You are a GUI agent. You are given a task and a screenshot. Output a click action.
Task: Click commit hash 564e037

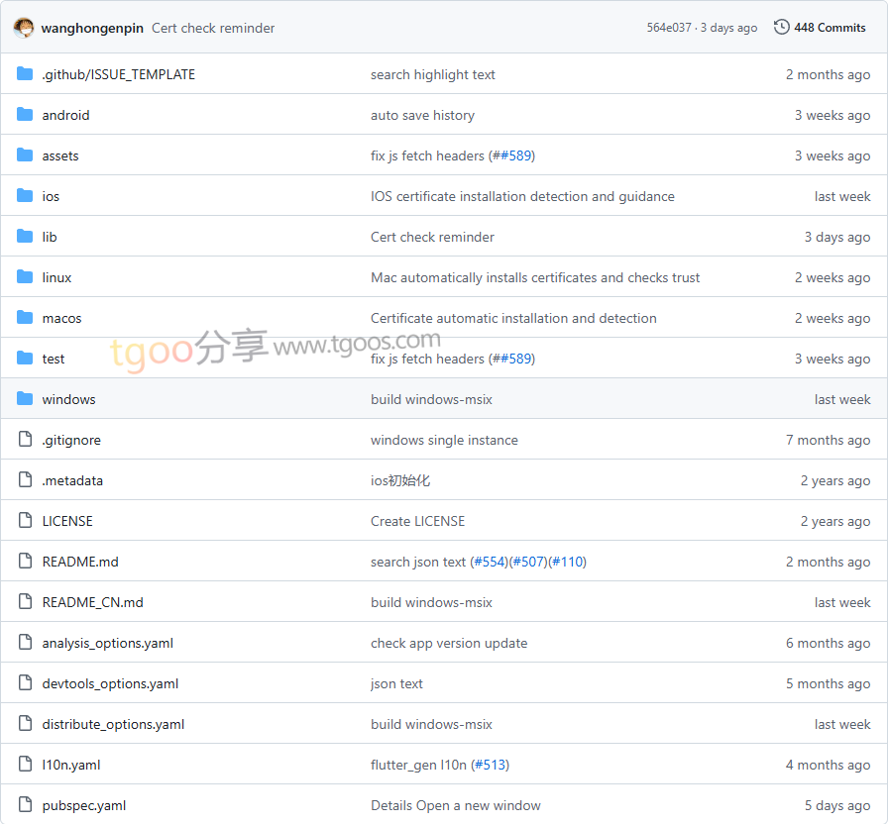[x=669, y=28]
